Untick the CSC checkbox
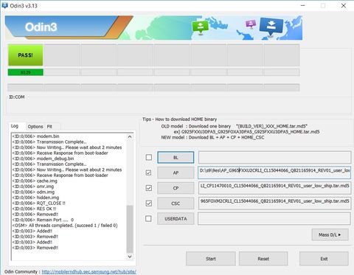The height and width of the screenshot is (275, 354). (149, 203)
